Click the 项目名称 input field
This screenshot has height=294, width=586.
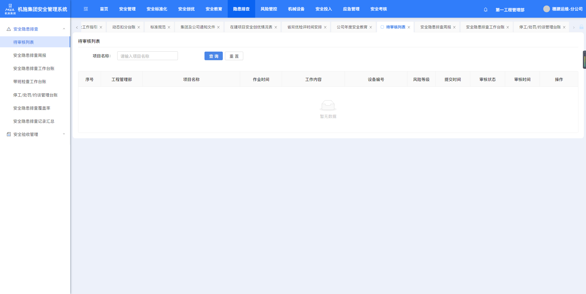(147, 56)
